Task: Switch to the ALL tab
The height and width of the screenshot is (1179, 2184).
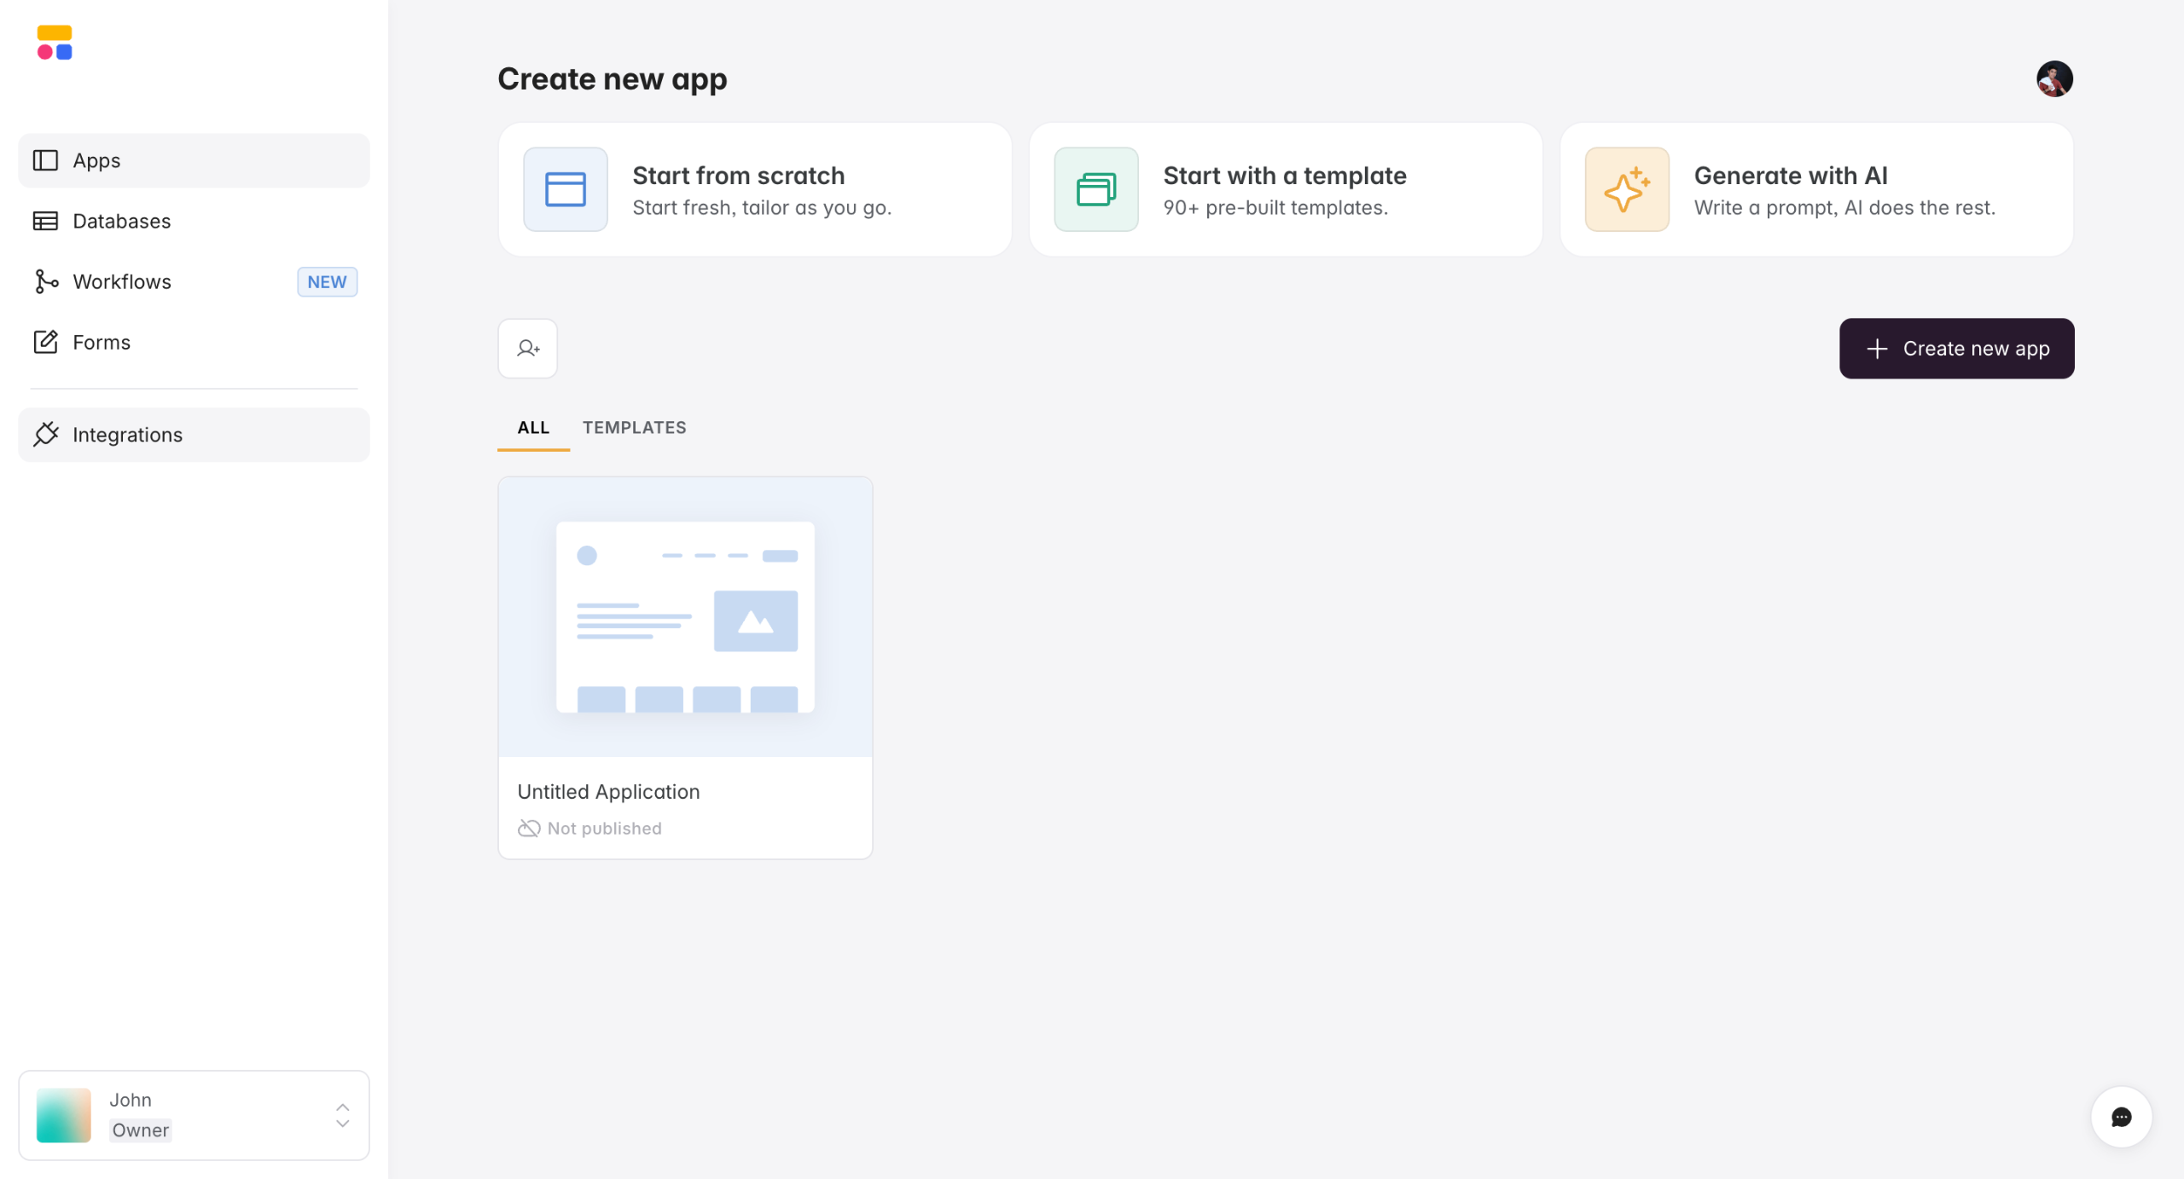Action: click(x=533, y=428)
